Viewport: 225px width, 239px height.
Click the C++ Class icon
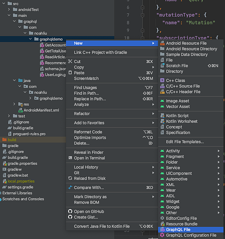coord(162,80)
